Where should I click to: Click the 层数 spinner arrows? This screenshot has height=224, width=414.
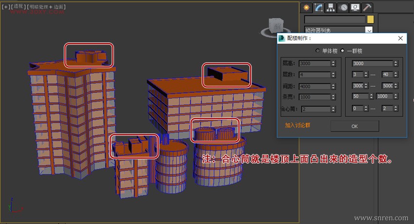333,75
